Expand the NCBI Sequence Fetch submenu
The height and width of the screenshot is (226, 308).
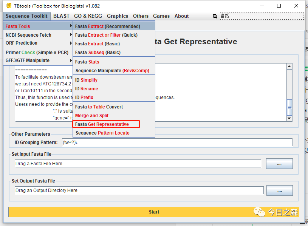click(x=38, y=35)
